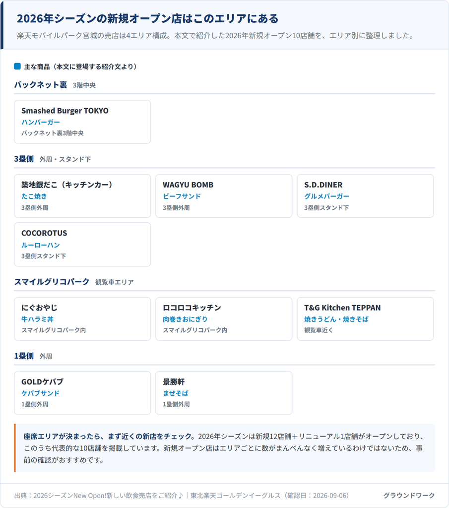Open the COCOROTUS card title
Image resolution: width=449 pixels, height=508 pixels.
point(44,233)
